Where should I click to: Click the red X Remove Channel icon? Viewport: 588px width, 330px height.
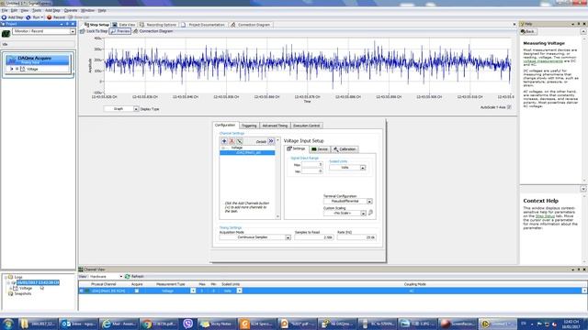[x=232, y=141]
